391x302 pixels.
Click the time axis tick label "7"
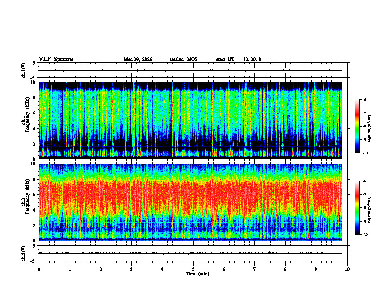tap(255, 269)
